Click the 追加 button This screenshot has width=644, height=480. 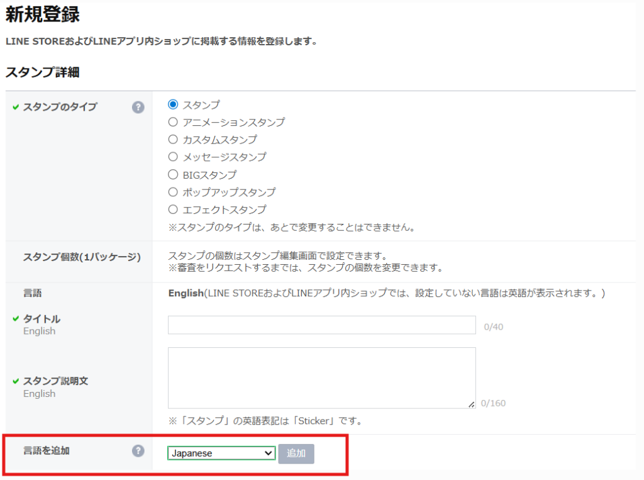pyautogui.click(x=296, y=454)
